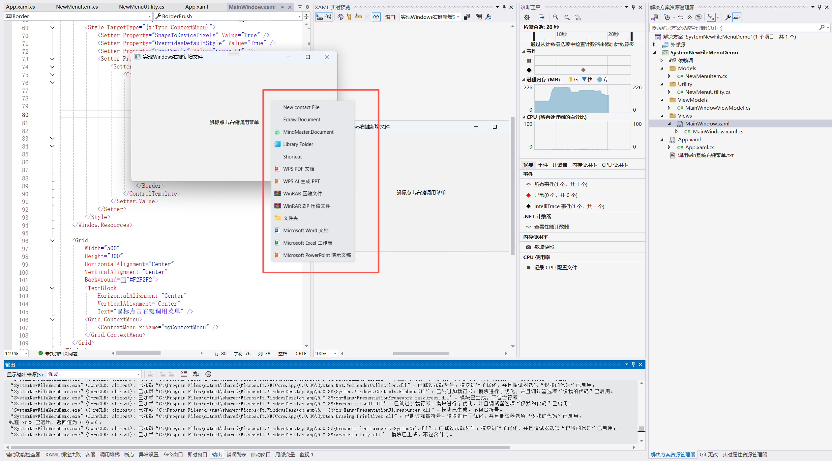Switch to the App.xaml editor tab
Screen dimensions: 832x461
point(196,7)
